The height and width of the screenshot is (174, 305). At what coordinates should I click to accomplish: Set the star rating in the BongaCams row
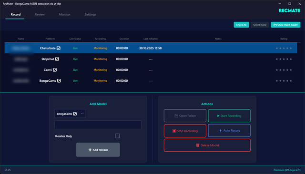pyautogui.click(x=284, y=81)
